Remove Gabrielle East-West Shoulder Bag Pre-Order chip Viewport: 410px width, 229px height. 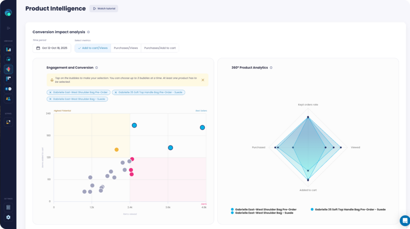click(x=50, y=92)
